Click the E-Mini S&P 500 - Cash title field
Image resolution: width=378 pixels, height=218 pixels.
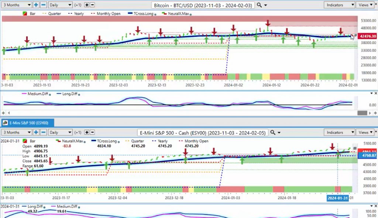pyautogui.click(x=203, y=133)
